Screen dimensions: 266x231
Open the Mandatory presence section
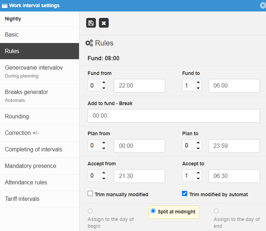(x=40, y=166)
